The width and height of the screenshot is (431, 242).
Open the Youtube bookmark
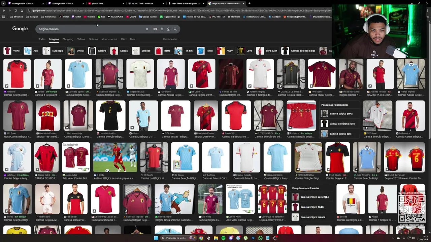pos(89,16)
